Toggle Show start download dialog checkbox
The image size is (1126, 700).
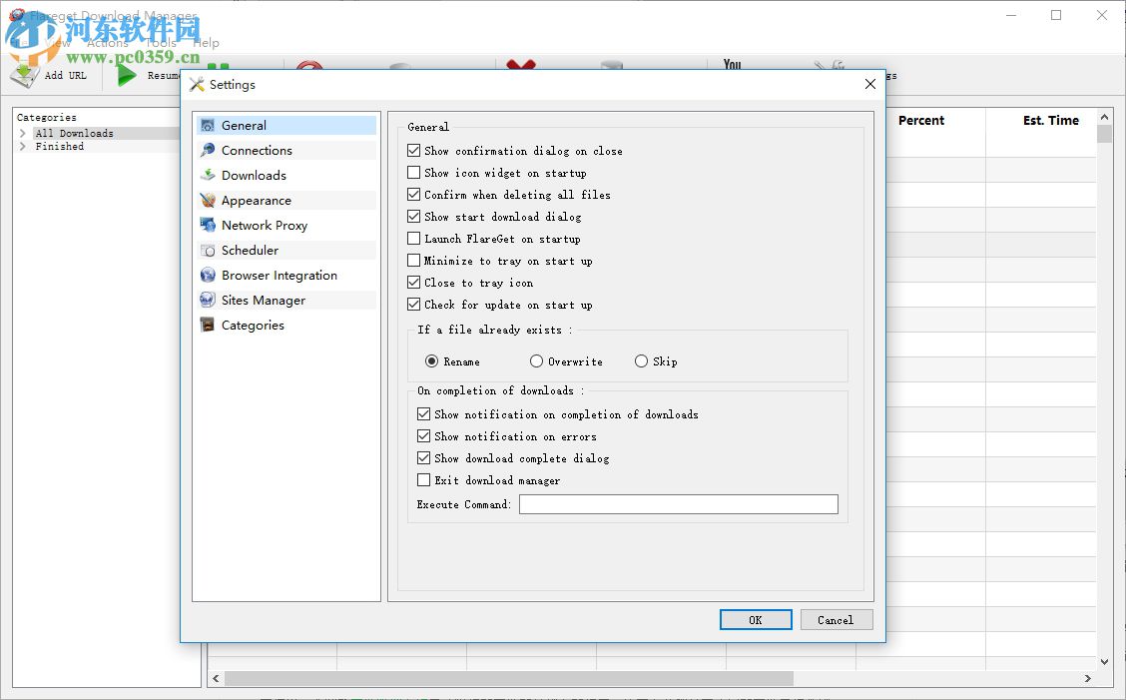(413, 217)
